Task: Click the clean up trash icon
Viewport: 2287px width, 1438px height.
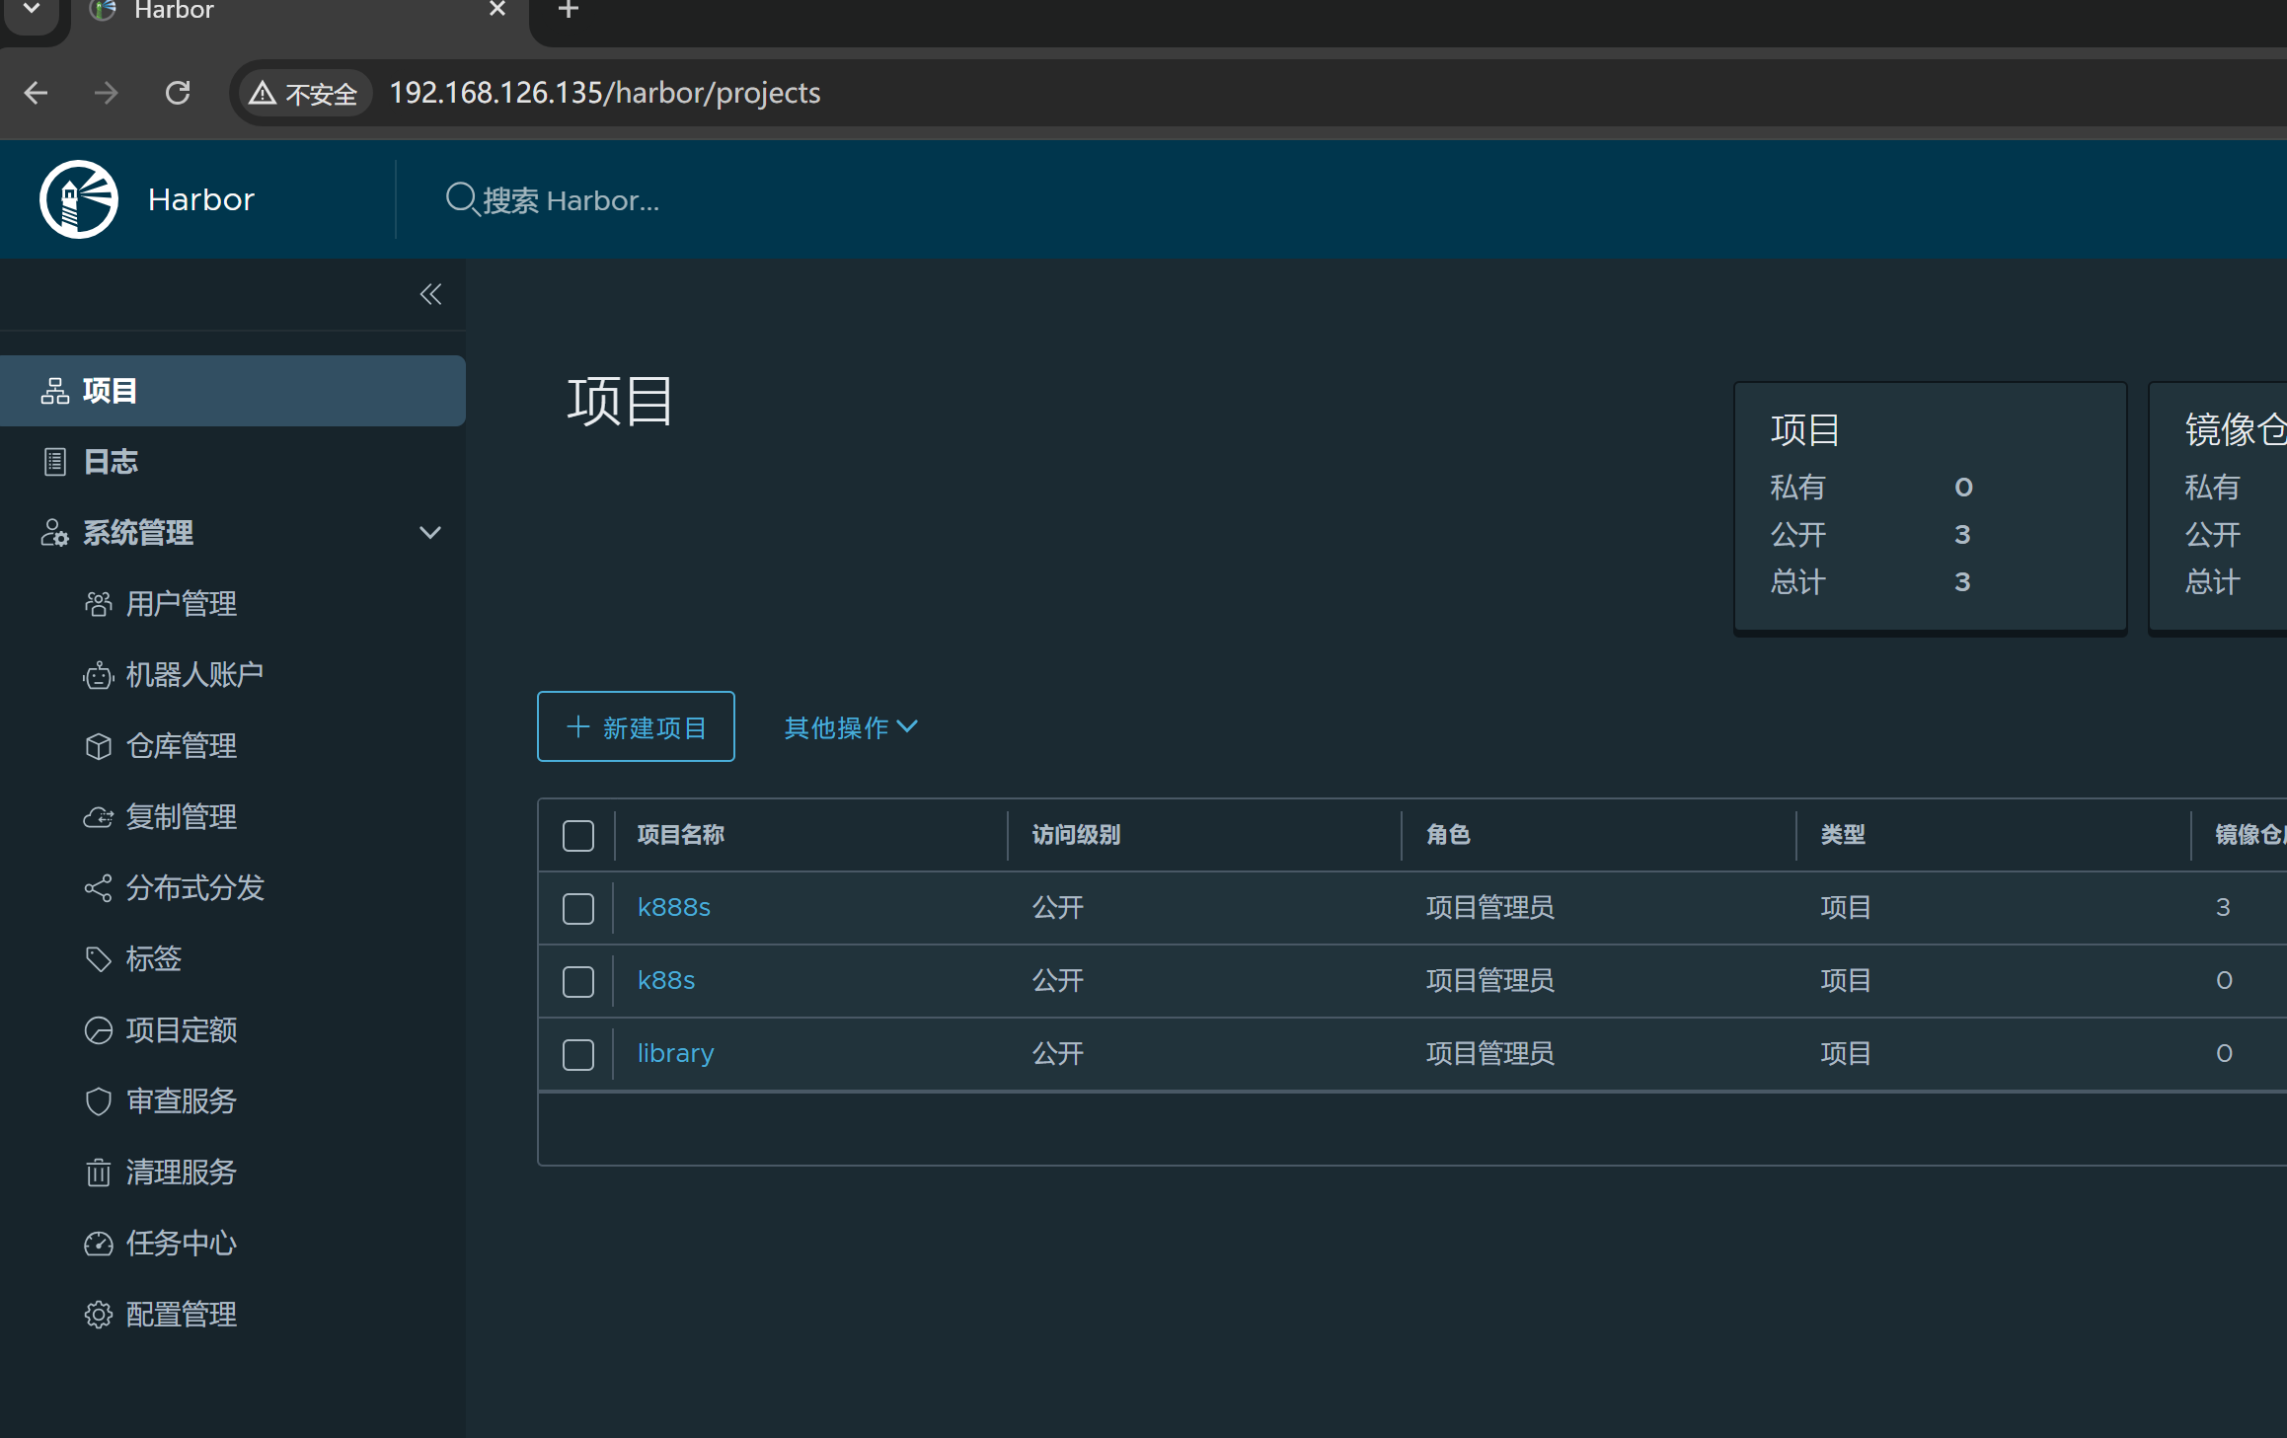Action: coord(98,1173)
